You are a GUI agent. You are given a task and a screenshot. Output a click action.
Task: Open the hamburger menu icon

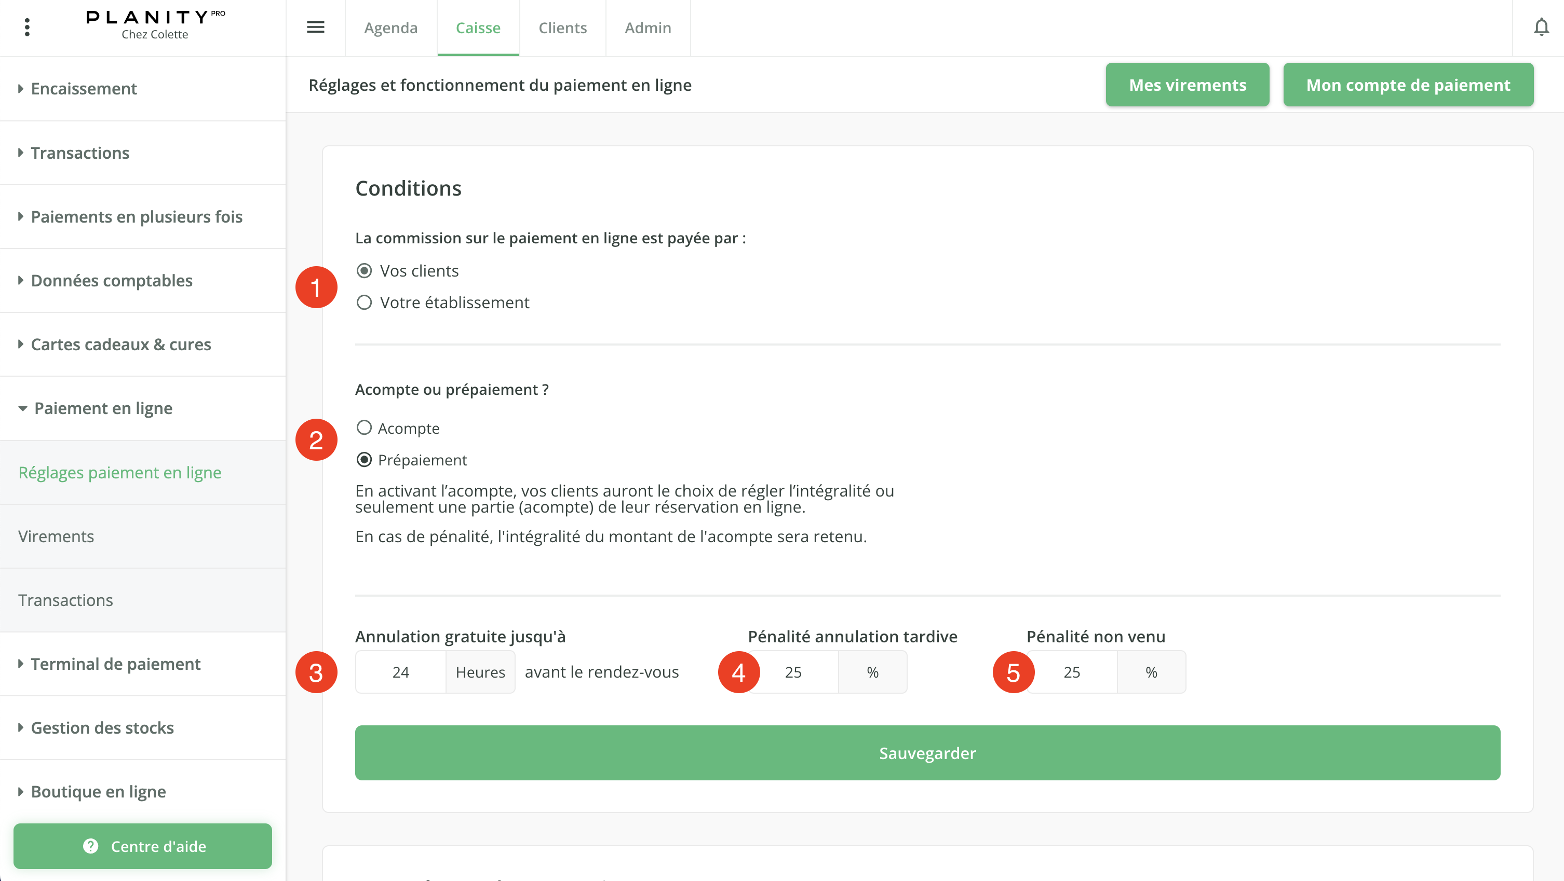tap(315, 27)
